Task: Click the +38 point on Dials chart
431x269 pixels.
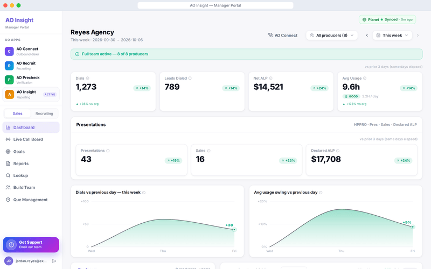Action: (x=234, y=230)
